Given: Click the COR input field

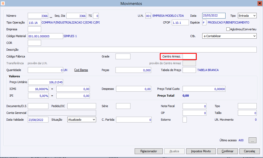Looking at the screenshot, I should click(x=34, y=43).
